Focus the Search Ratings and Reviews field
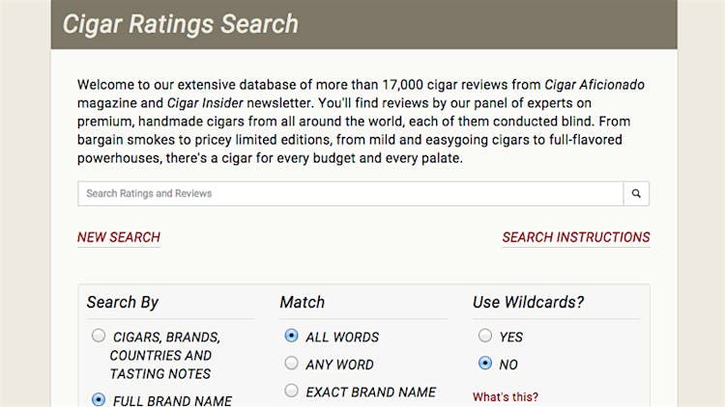Image resolution: width=725 pixels, height=407 pixels. click(350, 194)
